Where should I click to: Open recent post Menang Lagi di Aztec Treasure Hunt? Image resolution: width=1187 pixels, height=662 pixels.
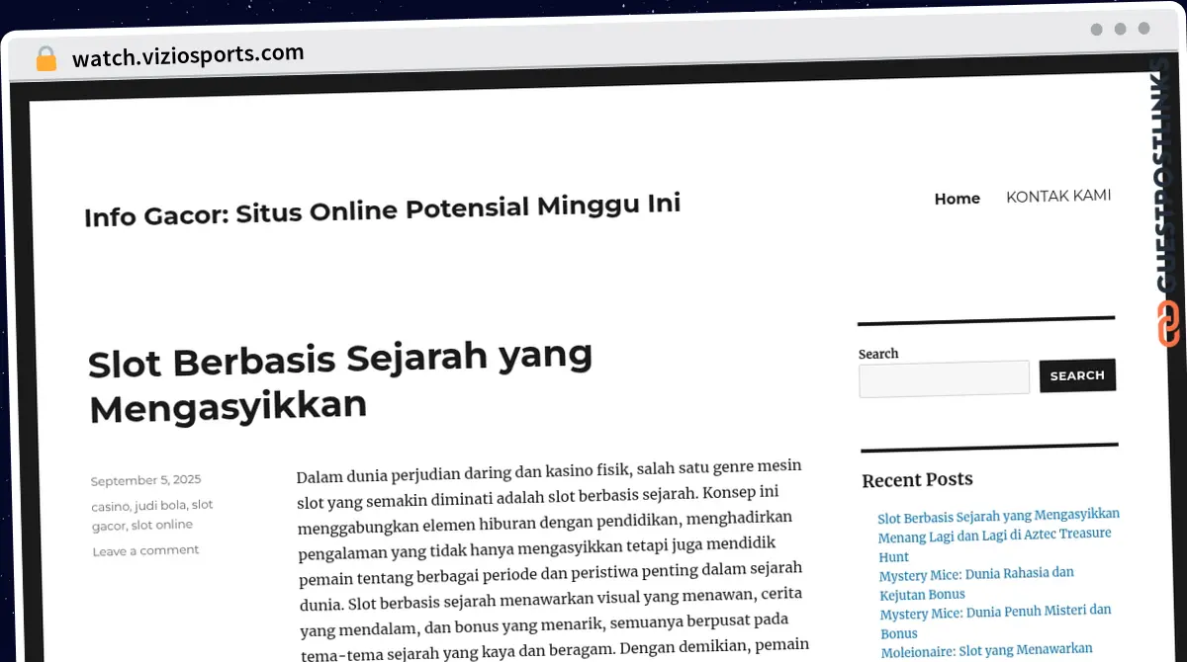[x=994, y=545]
